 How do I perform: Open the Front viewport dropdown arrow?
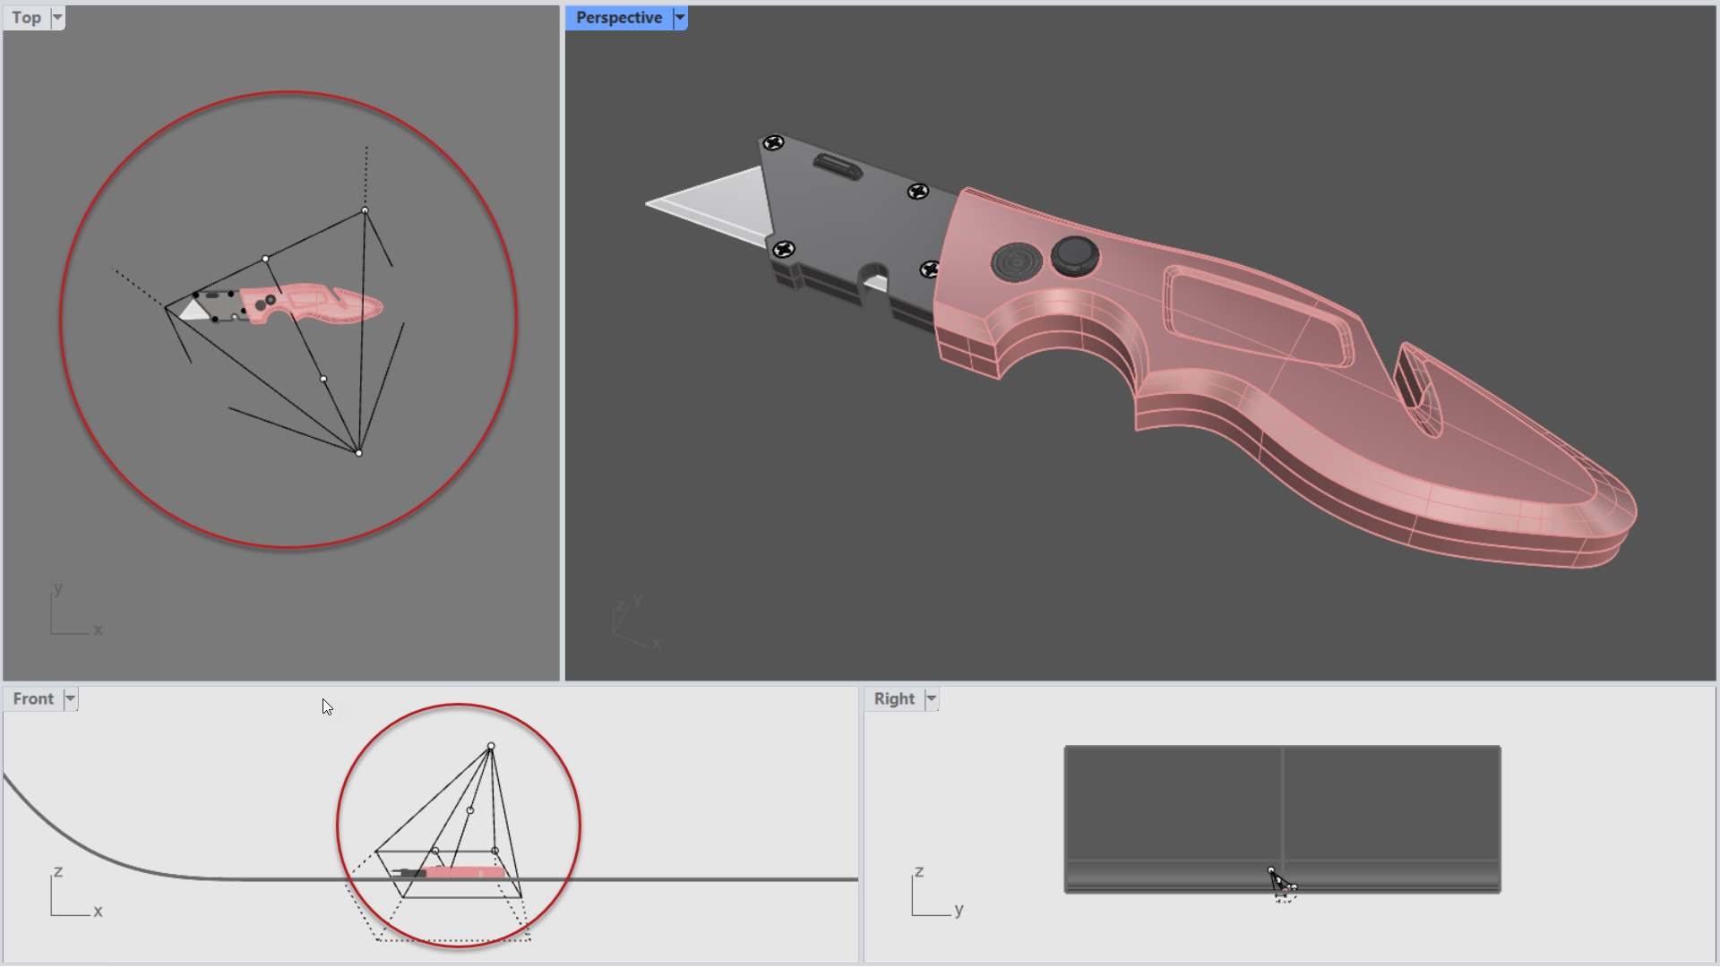[x=71, y=699]
